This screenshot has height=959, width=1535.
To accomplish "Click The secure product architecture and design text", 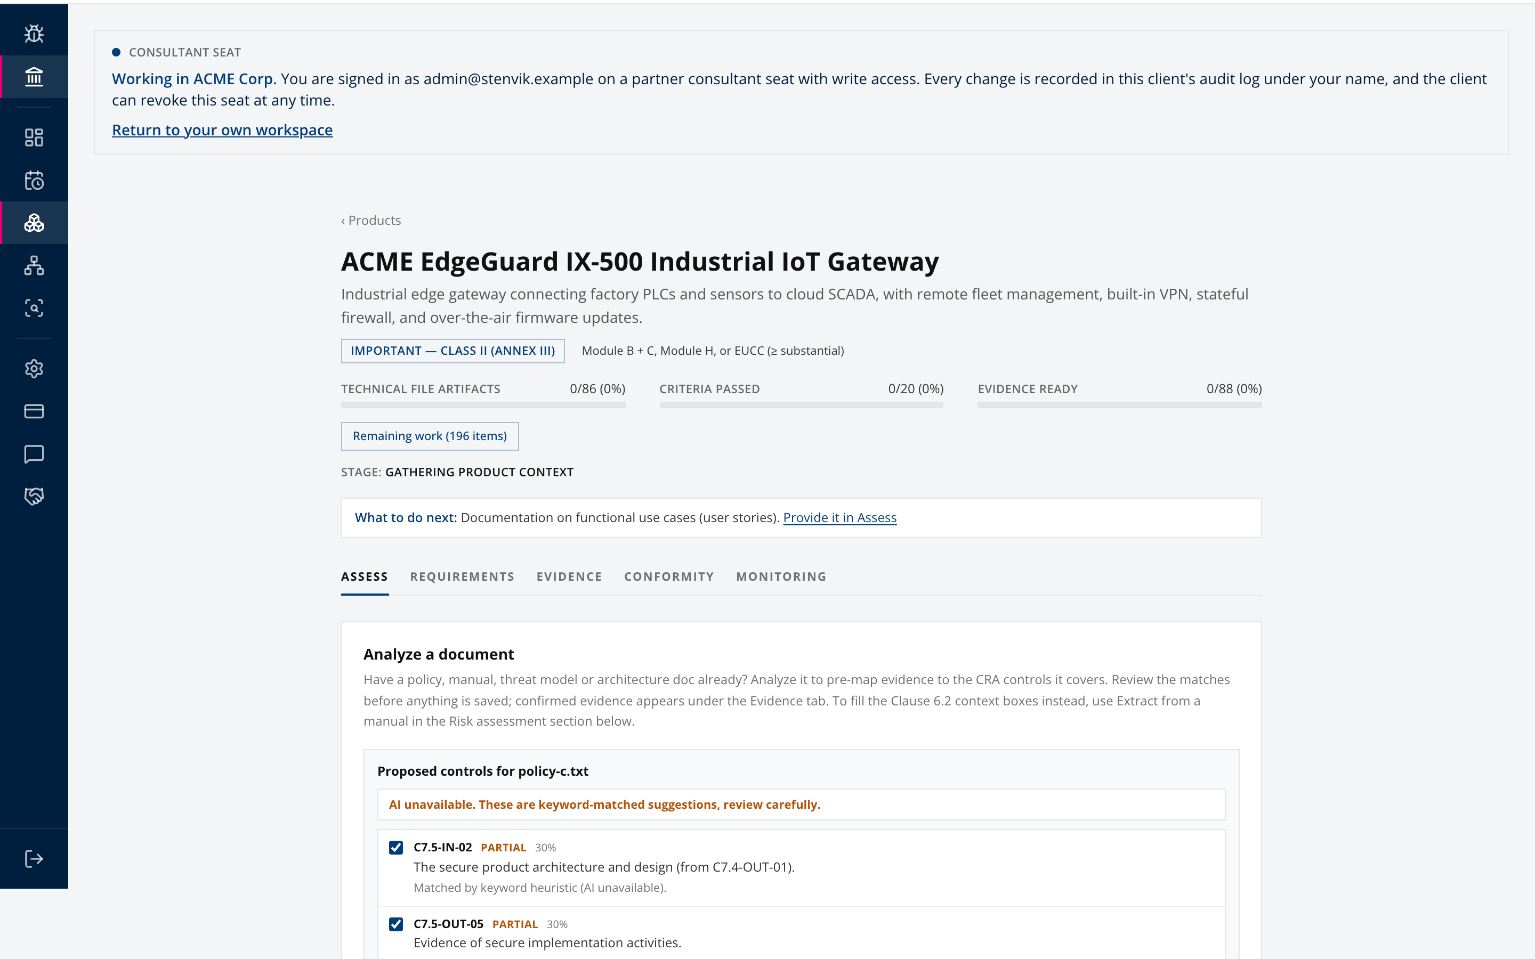I will (x=604, y=867).
